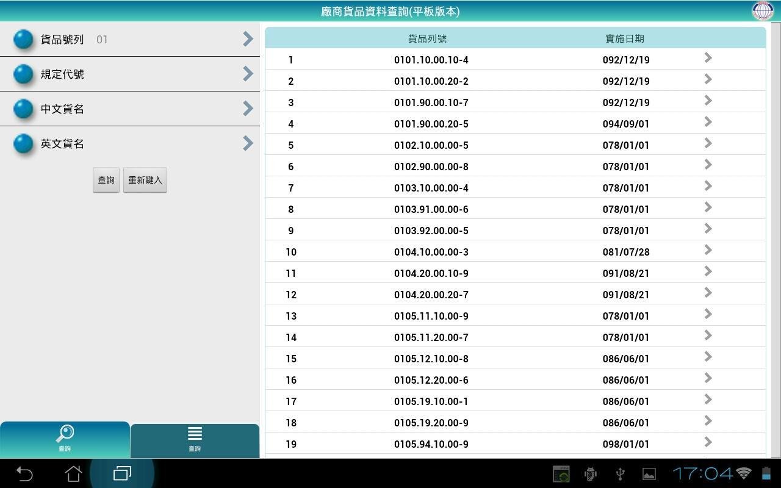Expand the 貨品號列 field chevron

[x=248, y=39]
